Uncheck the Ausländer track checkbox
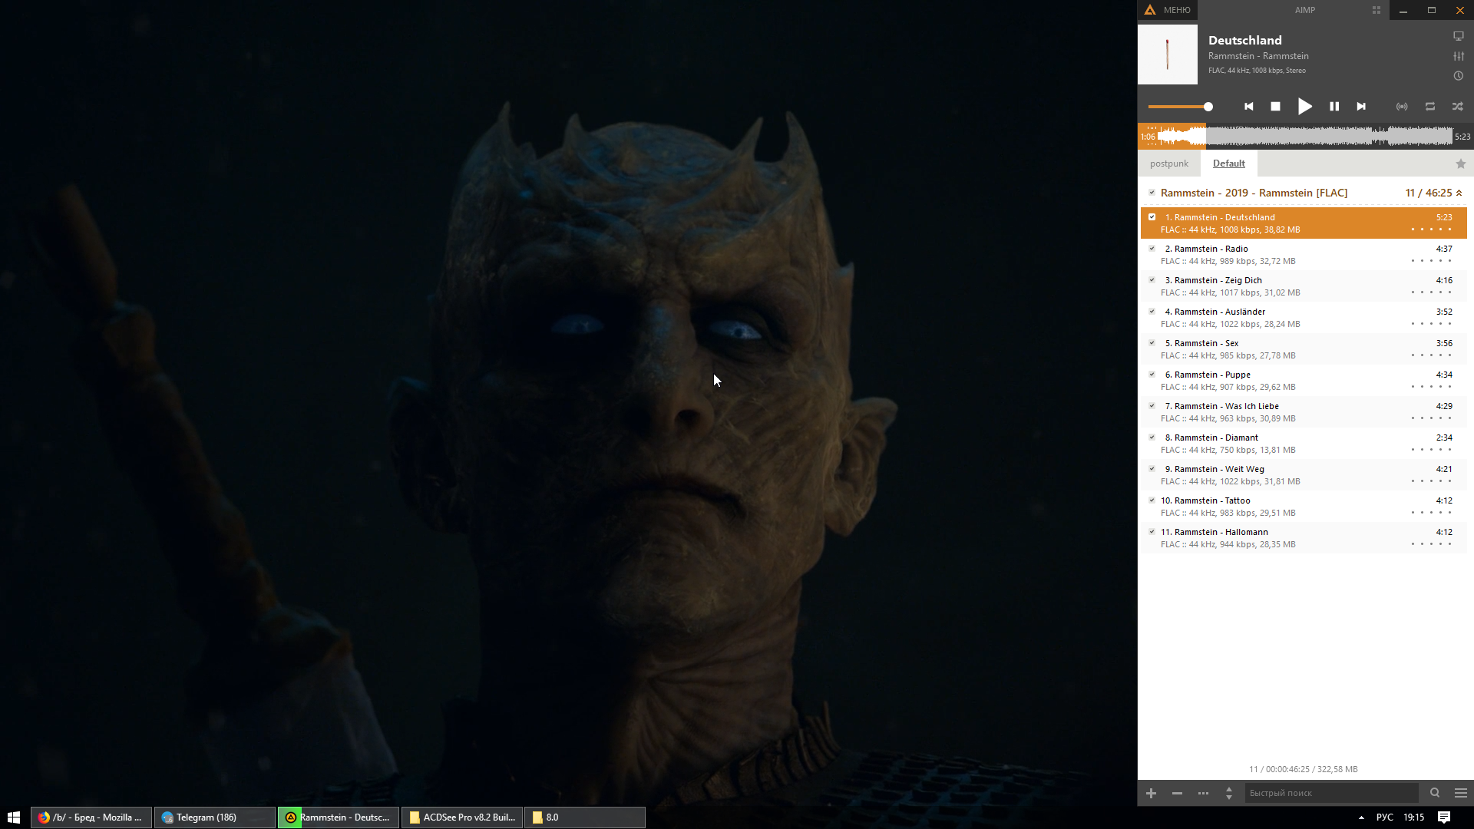1474x829 pixels. (x=1152, y=312)
